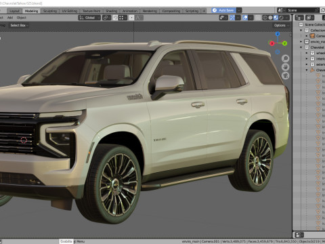Click the pan hand viewport icon

(x=286, y=67)
